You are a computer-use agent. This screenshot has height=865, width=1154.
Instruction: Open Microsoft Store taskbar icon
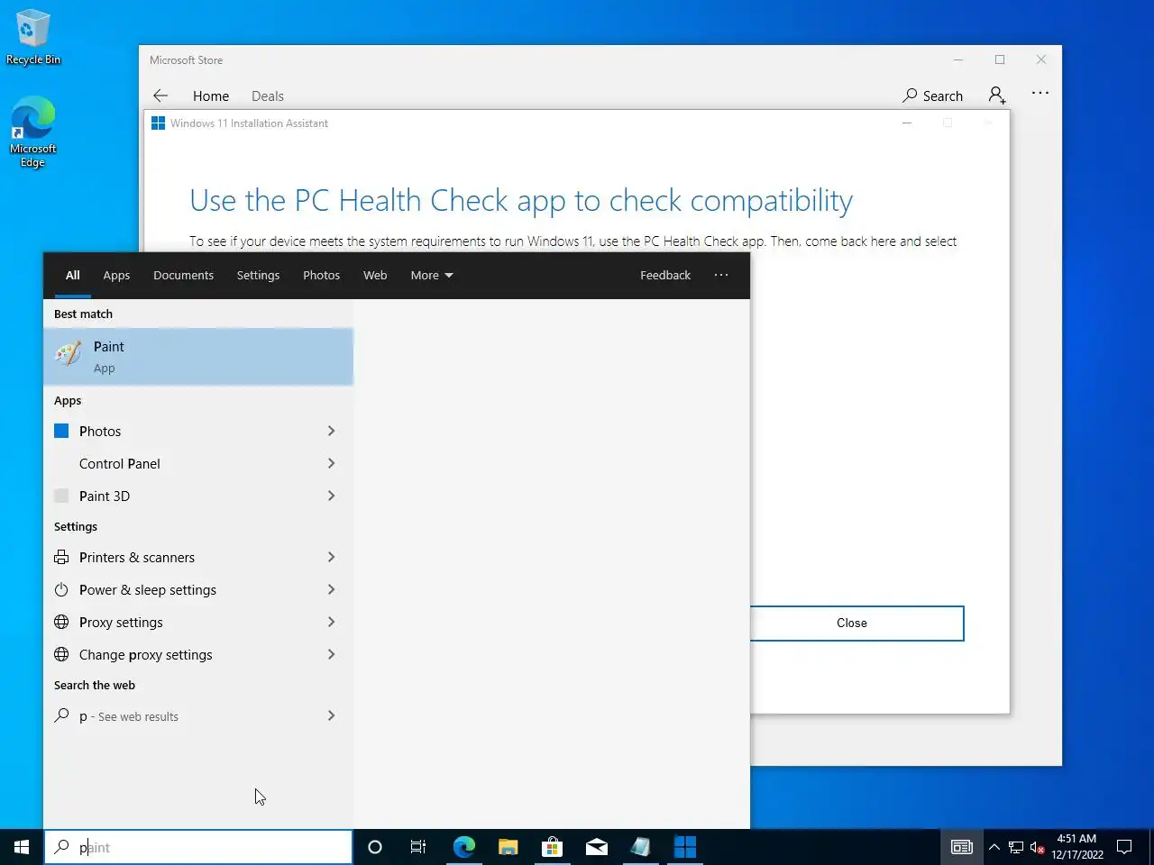coord(552,847)
